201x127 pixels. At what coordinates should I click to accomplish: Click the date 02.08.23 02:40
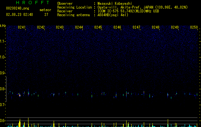point(19,15)
